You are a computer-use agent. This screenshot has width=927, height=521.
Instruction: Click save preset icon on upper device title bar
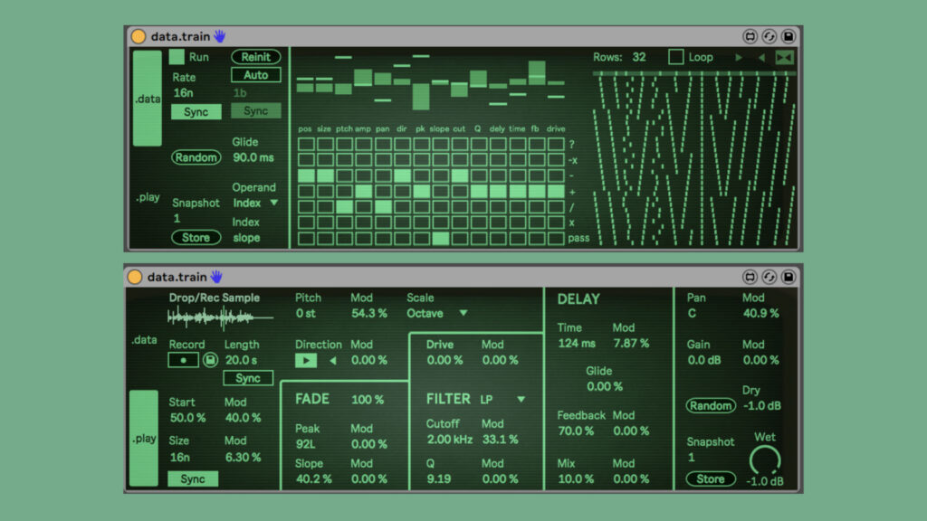[788, 37]
